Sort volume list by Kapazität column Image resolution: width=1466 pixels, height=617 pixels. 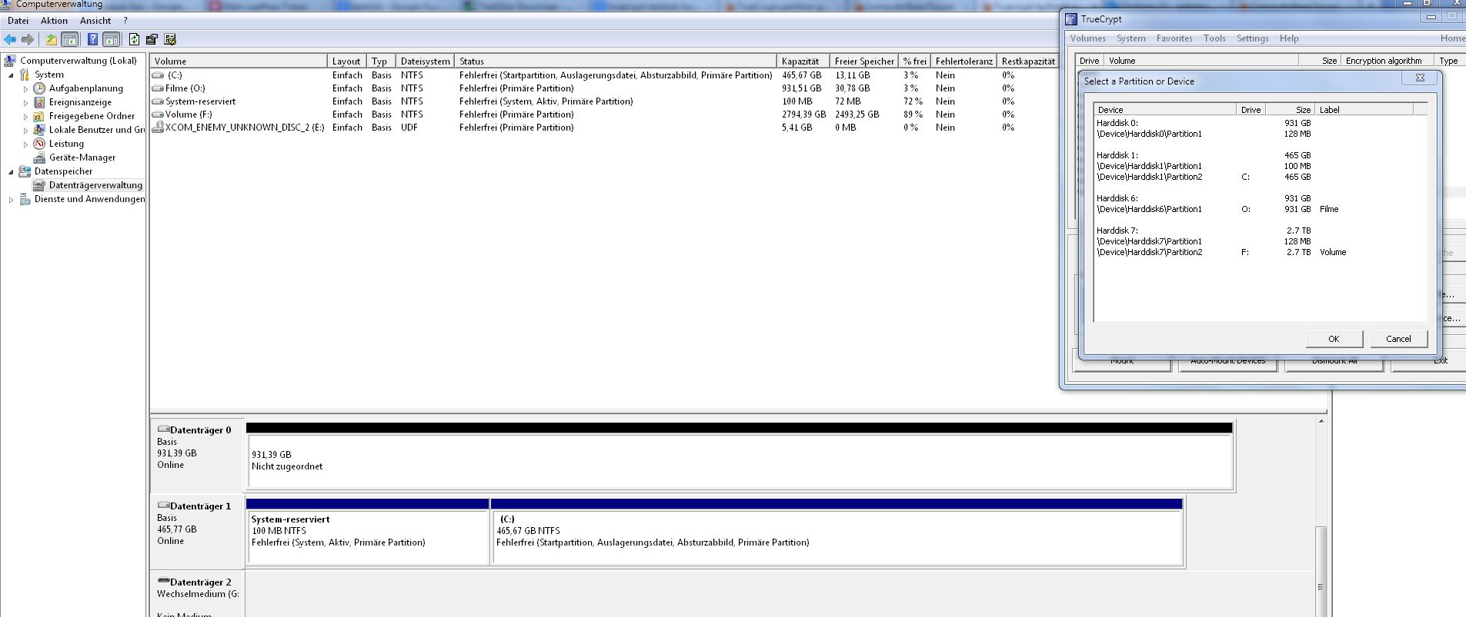803,61
